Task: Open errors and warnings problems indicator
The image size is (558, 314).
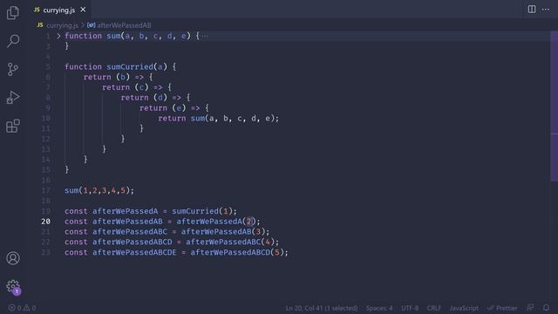Action: (22, 308)
